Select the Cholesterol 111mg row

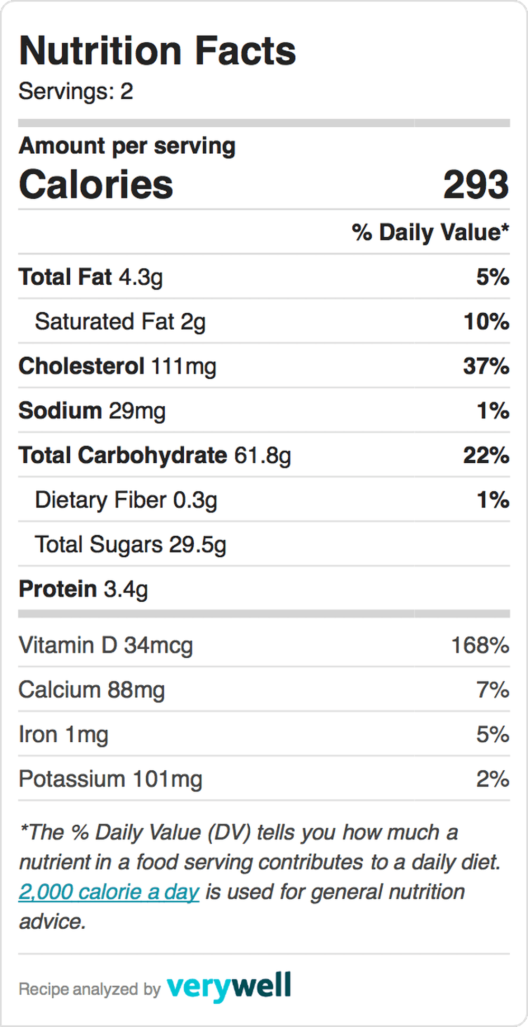coord(264,366)
